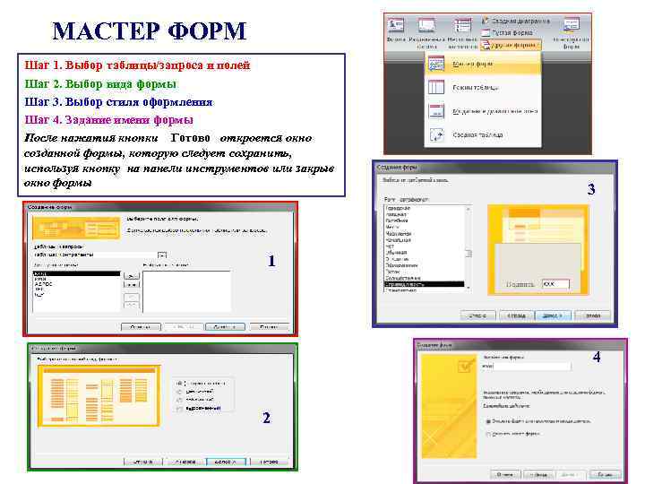
Task: Open the Tables/Queries combo box in step 1
Action: [162, 255]
